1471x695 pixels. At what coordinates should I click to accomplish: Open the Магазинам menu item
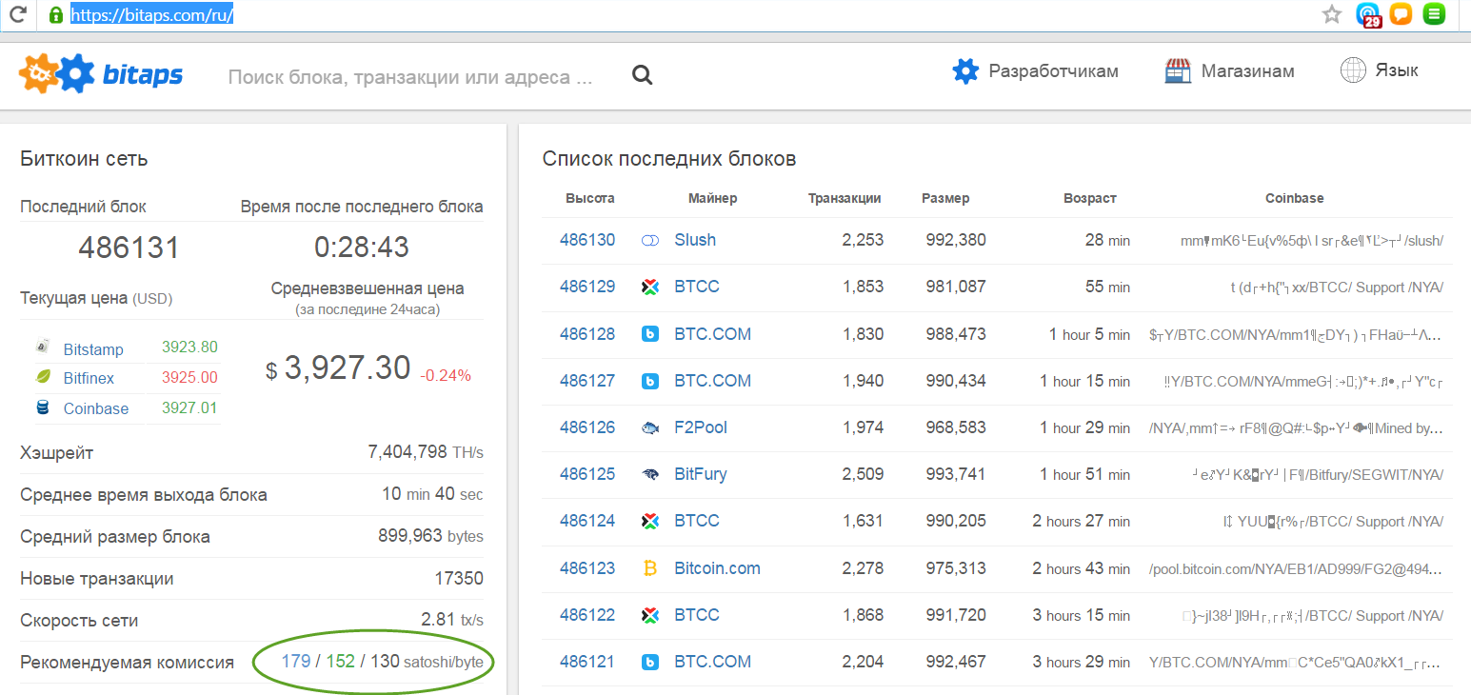tap(1247, 70)
